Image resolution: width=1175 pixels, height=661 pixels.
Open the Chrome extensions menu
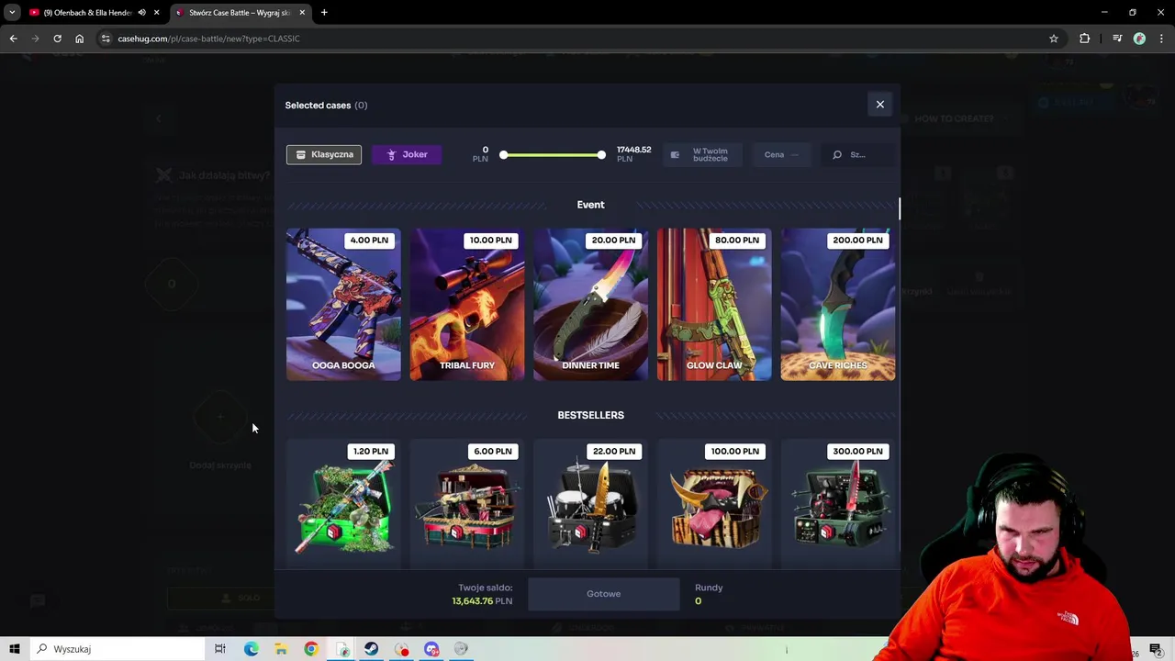point(1084,39)
